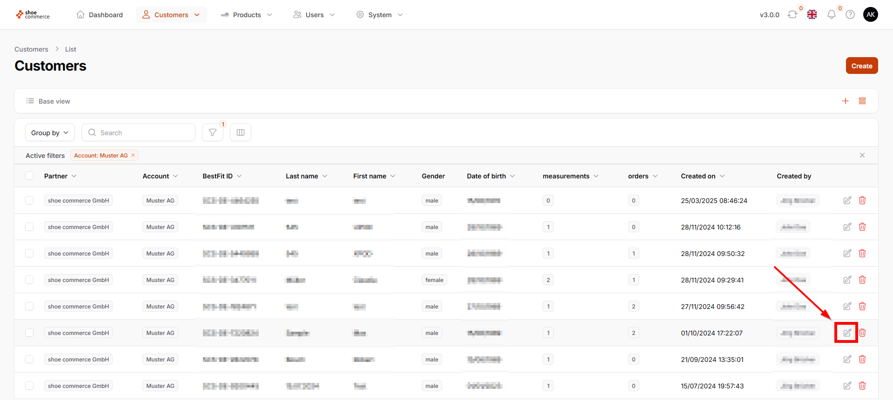Open the Group by dropdown
Screen dimensions: 893x400
coord(50,132)
